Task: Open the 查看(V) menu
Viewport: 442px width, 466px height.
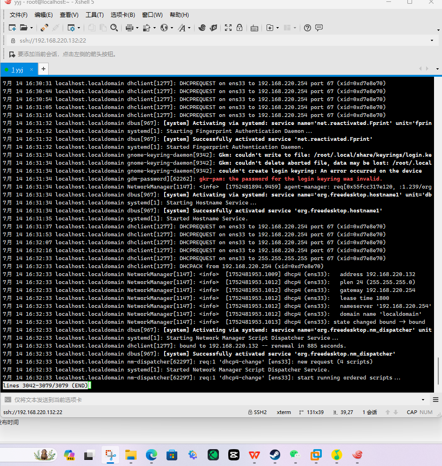Action: click(69, 15)
